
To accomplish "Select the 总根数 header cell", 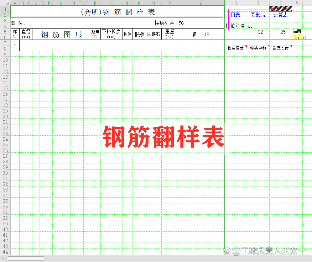I will tap(153, 34).
